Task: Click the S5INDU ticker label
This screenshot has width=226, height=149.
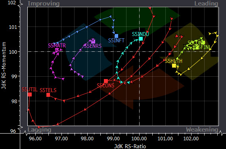Action: tap(140, 34)
